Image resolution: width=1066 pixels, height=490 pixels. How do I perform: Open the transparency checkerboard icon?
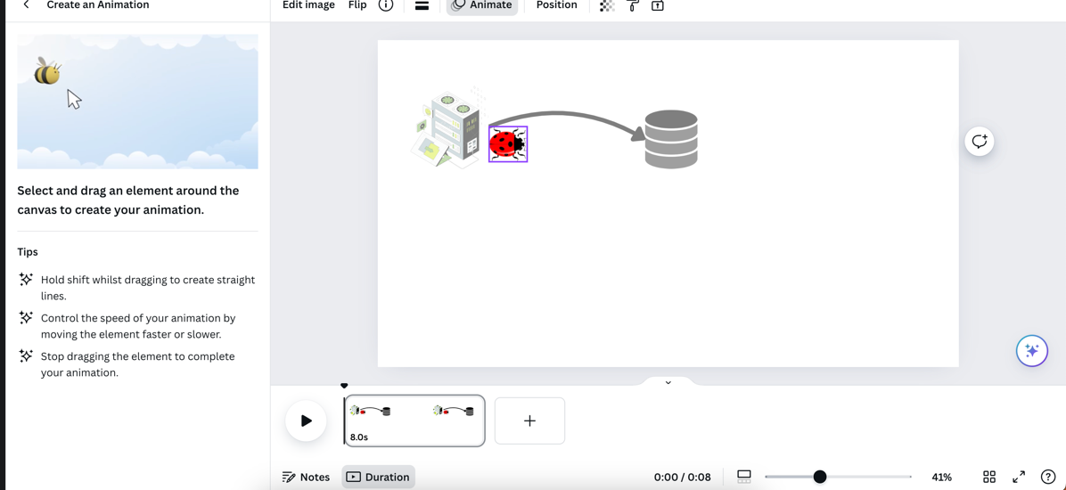point(606,5)
